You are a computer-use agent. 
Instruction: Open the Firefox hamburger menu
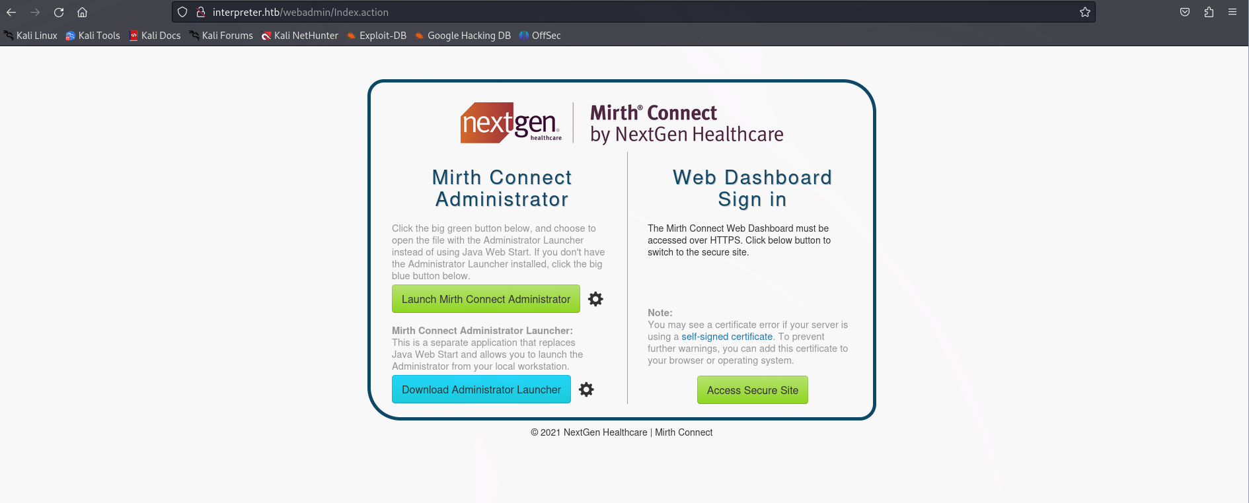click(x=1232, y=12)
